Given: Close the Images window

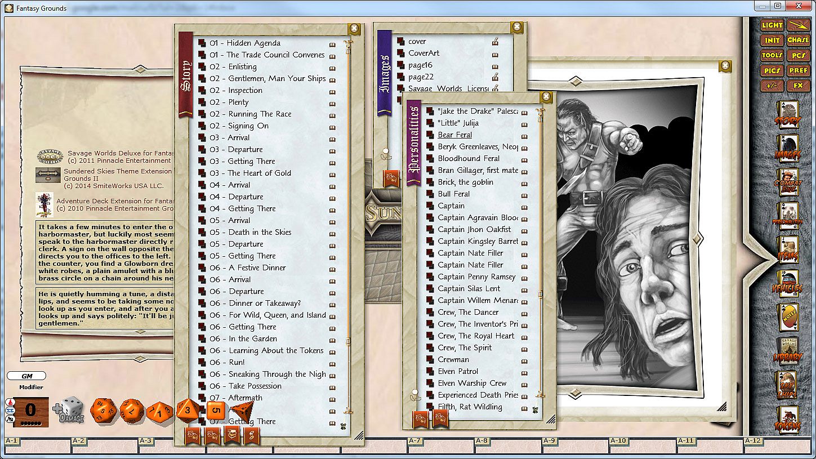Looking at the screenshot, I should pyautogui.click(x=516, y=26).
